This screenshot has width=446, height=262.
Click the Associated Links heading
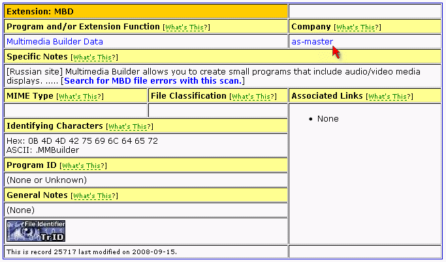[327, 95]
